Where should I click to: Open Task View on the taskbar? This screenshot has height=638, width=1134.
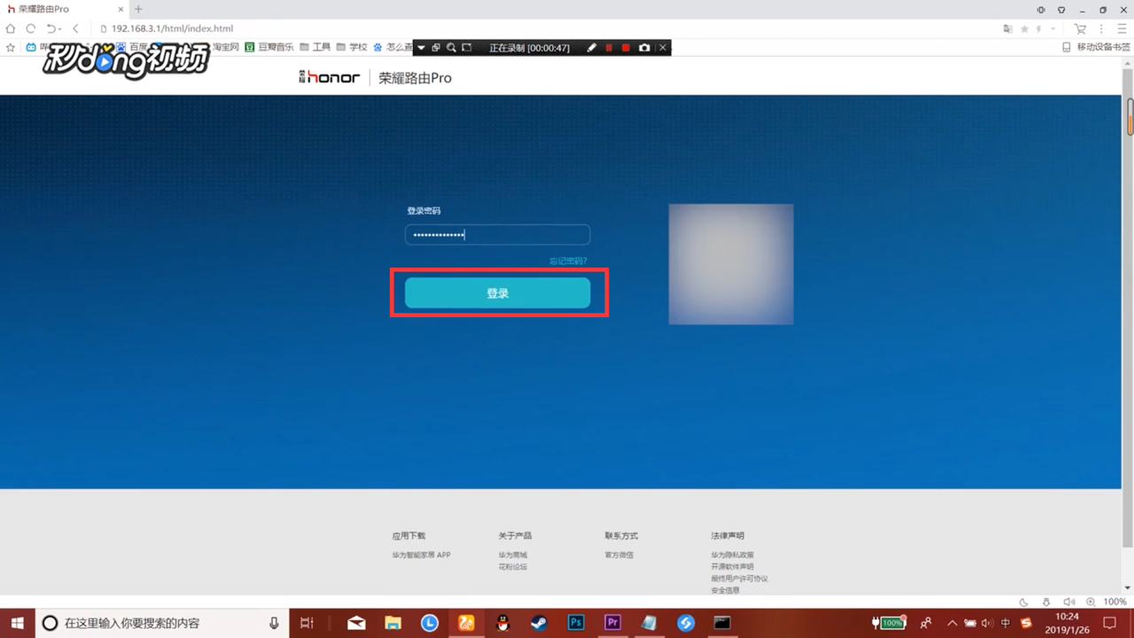(307, 623)
